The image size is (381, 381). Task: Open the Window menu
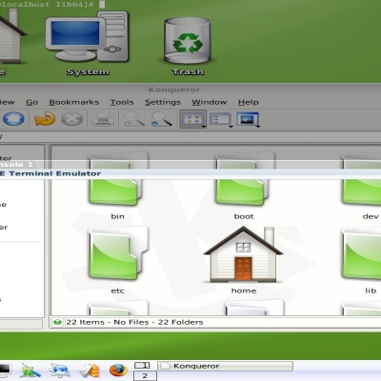(x=210, y=102)
